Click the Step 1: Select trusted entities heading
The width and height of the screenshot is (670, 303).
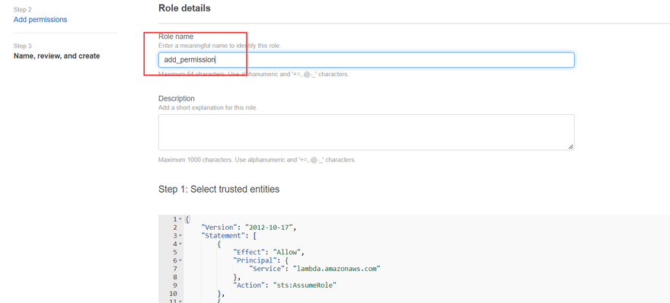[219, 189]
